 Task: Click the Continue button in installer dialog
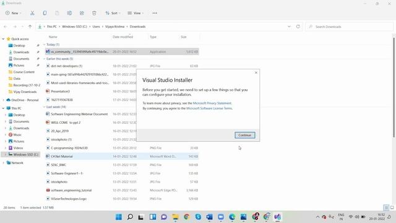point(244,135)
